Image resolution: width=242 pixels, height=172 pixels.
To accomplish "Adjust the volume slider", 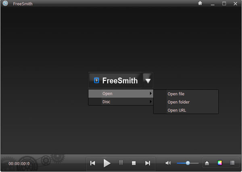I will pyautogui.click(x=188, y=163).
